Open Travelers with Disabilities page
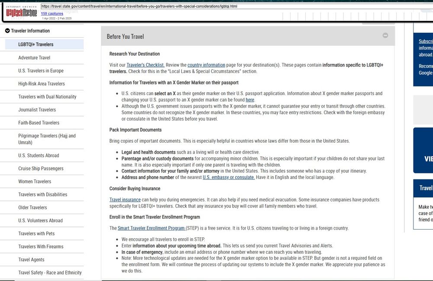This screenshot has width=433, height=281. pyautogui.click(x=42, y=194)
